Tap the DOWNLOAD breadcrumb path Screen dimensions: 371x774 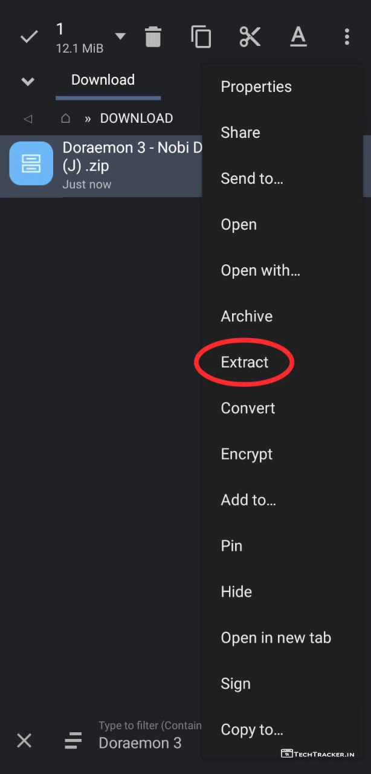tap(137, 119)
